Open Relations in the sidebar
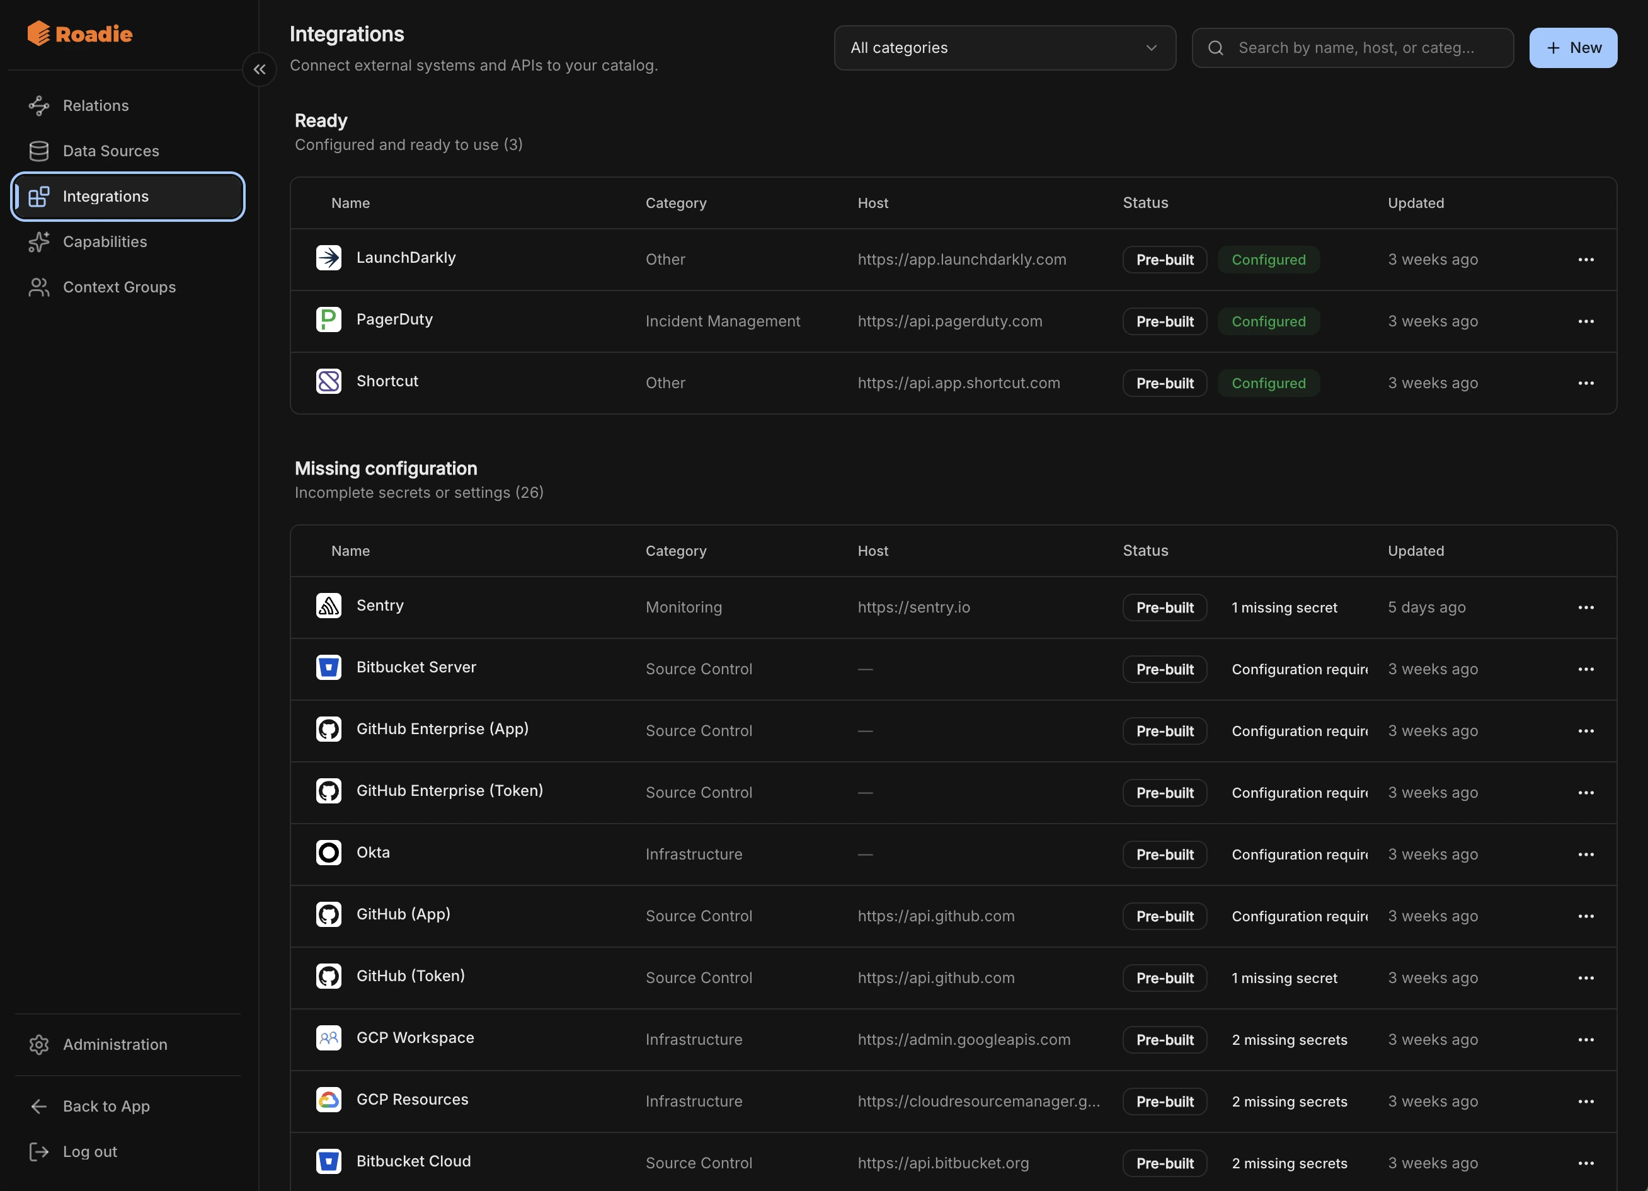The width and height of the screenshot is (1648, 1191). [x=127, y=105]
